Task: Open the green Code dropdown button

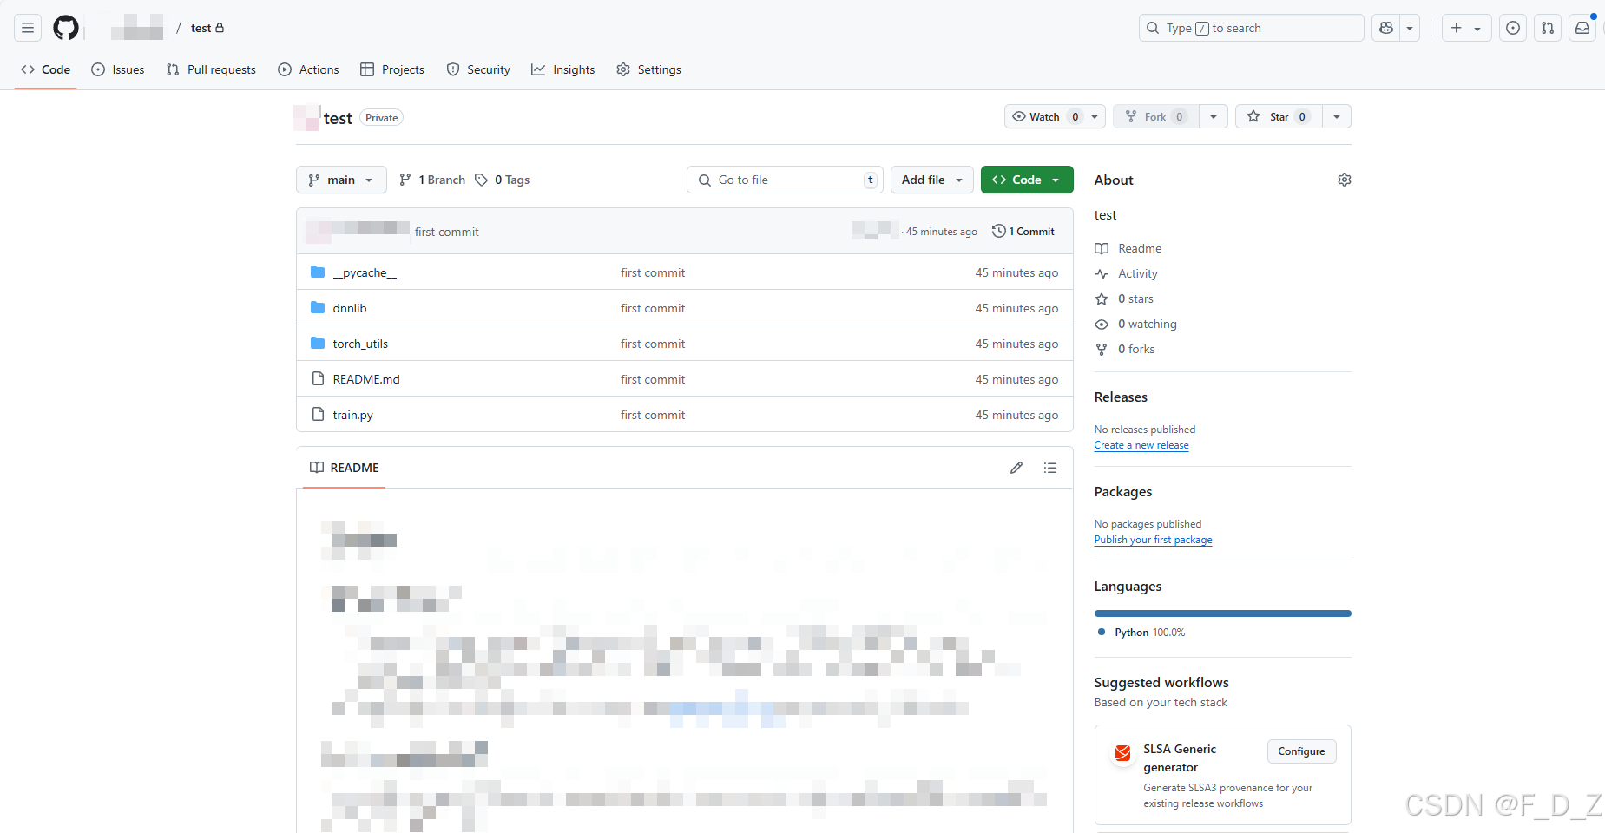Action: click(1027, 180)
